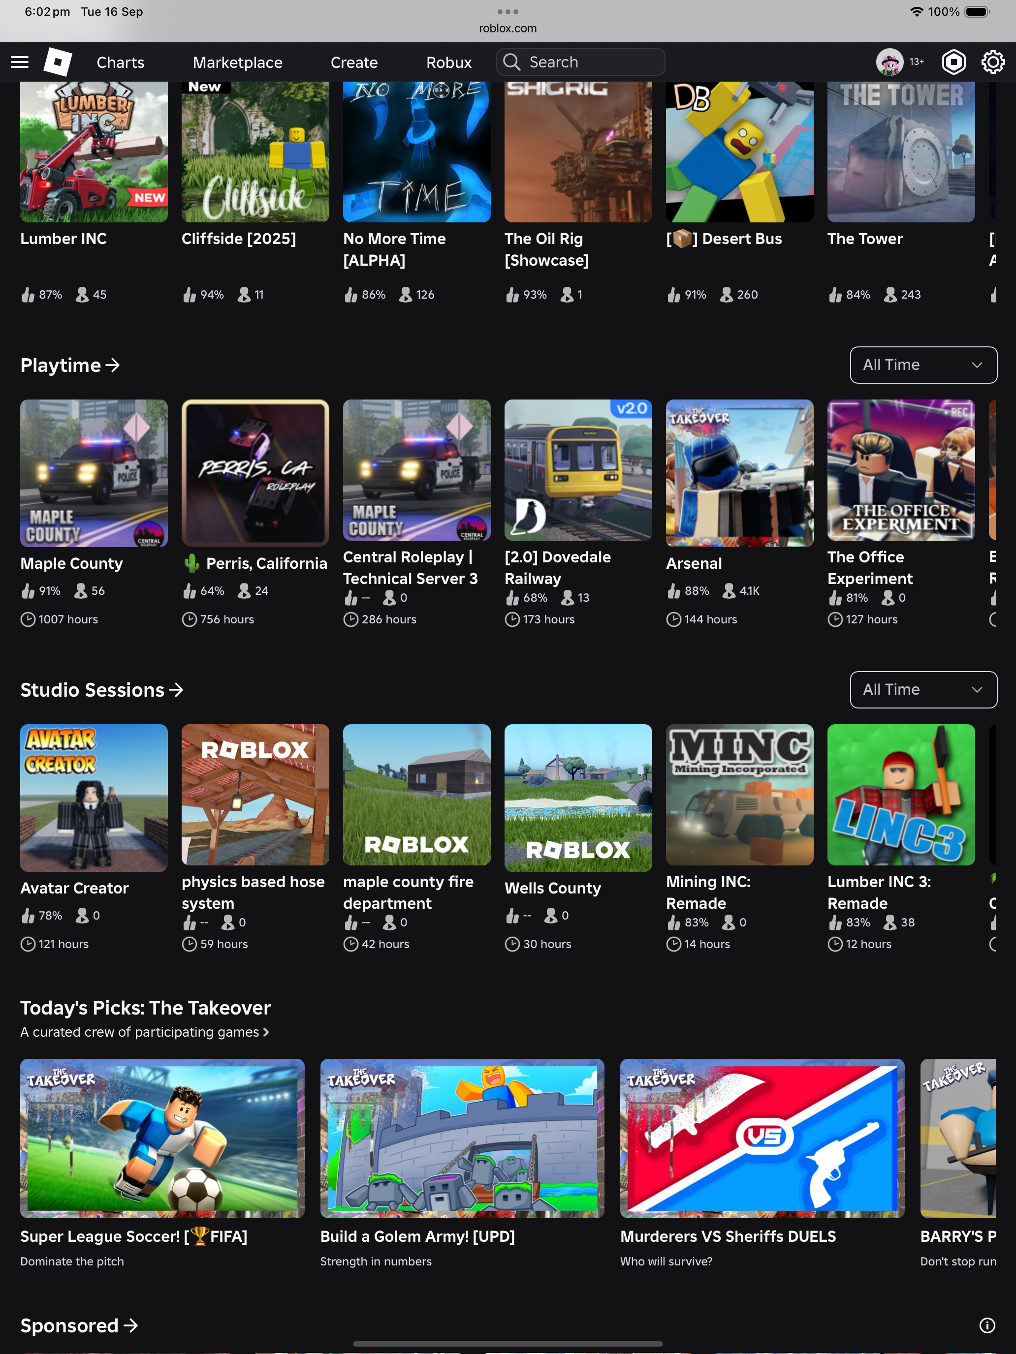Open the Perris, California game icon
Viewport: 1016px width, 1354px height.
255,473
